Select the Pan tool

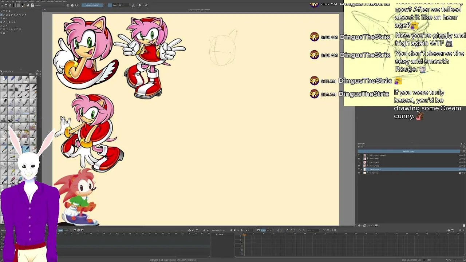pyautogui.click(x=4, y=33)
